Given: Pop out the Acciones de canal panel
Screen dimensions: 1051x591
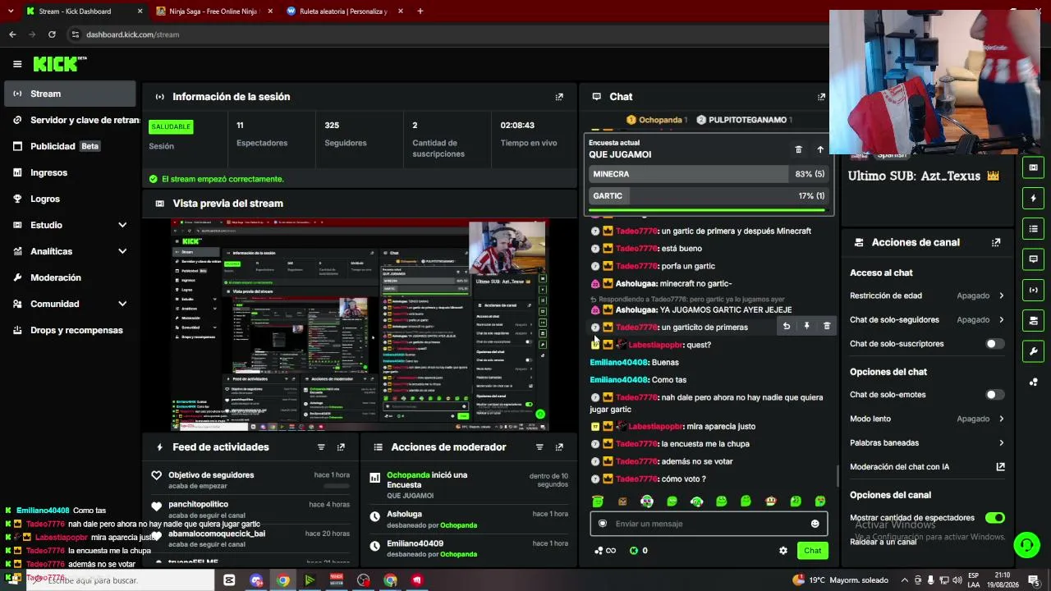Looking at the screenshot, I should [996, 243].
